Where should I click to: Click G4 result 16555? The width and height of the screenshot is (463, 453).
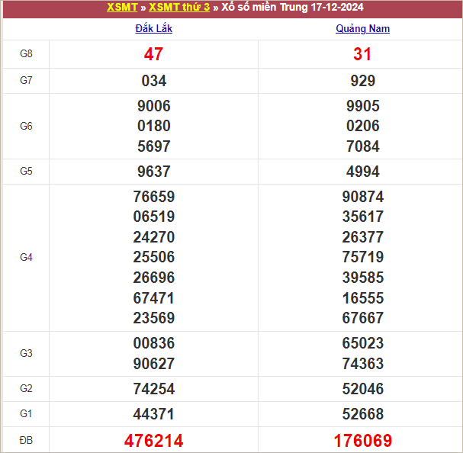362,297
